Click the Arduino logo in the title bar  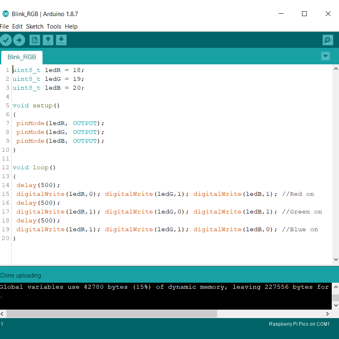point(5,13)
